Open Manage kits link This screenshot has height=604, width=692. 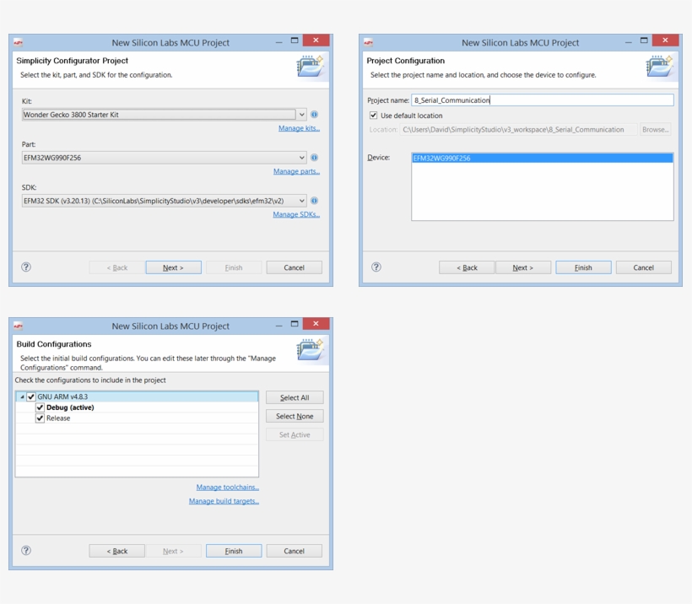tap(299, 128)
